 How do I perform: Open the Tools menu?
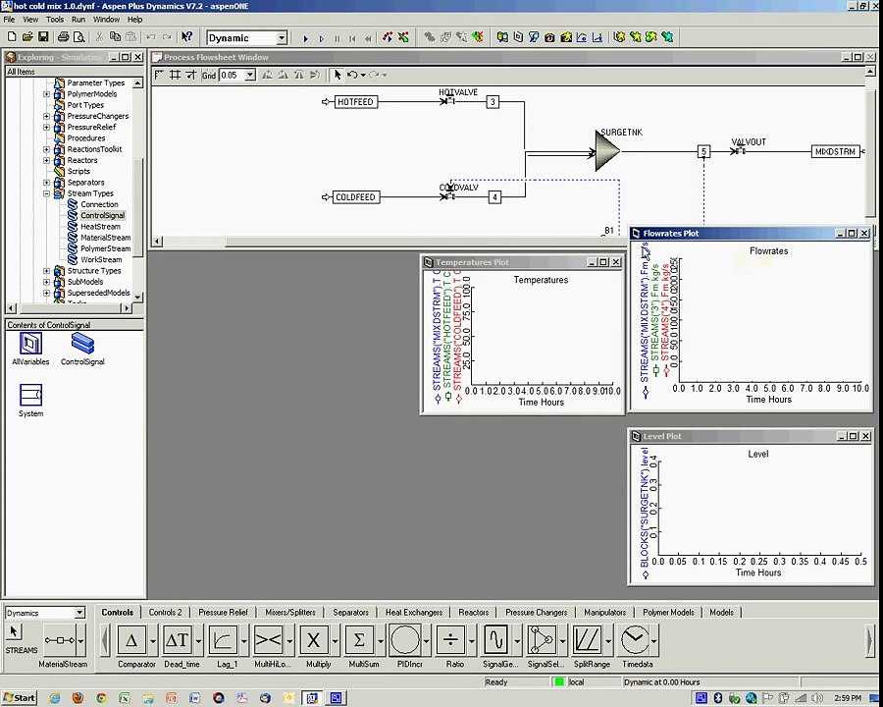(x=55, y=20)
